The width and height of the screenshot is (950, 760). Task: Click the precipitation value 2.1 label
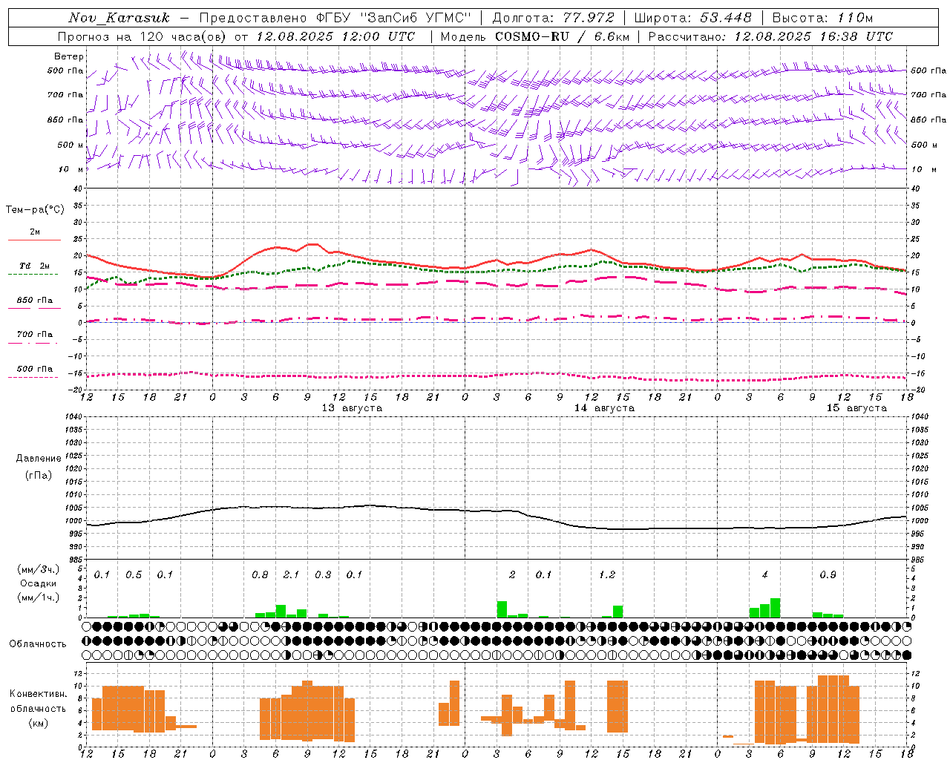[292, 575]
